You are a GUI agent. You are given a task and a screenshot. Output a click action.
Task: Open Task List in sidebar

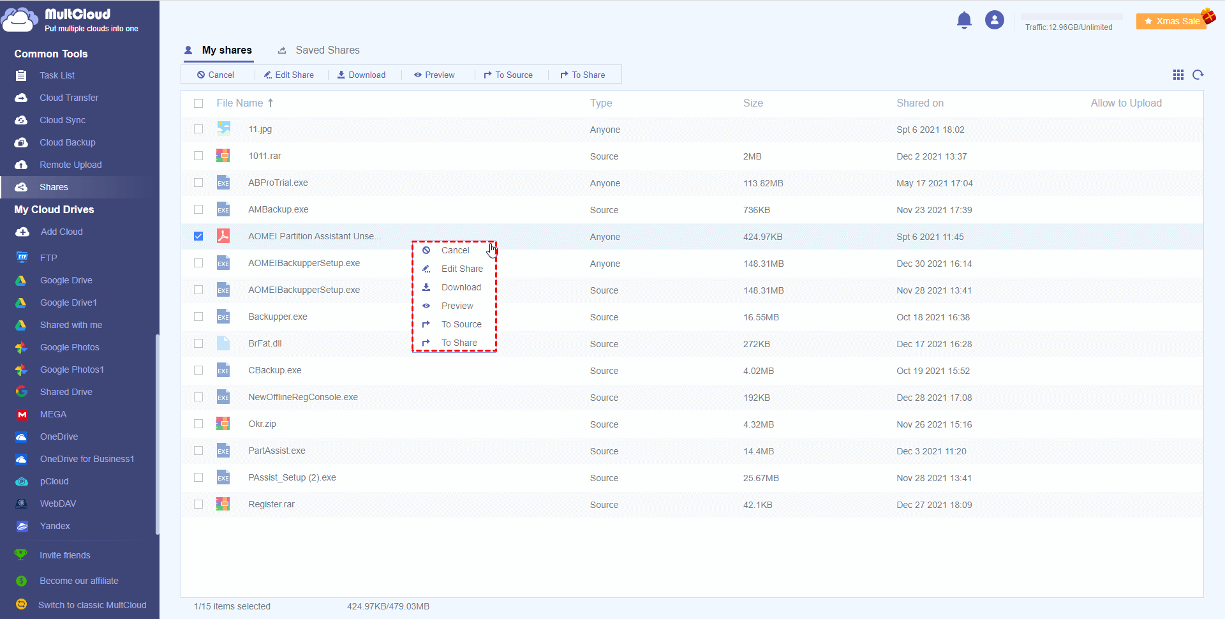click(57, 75)
